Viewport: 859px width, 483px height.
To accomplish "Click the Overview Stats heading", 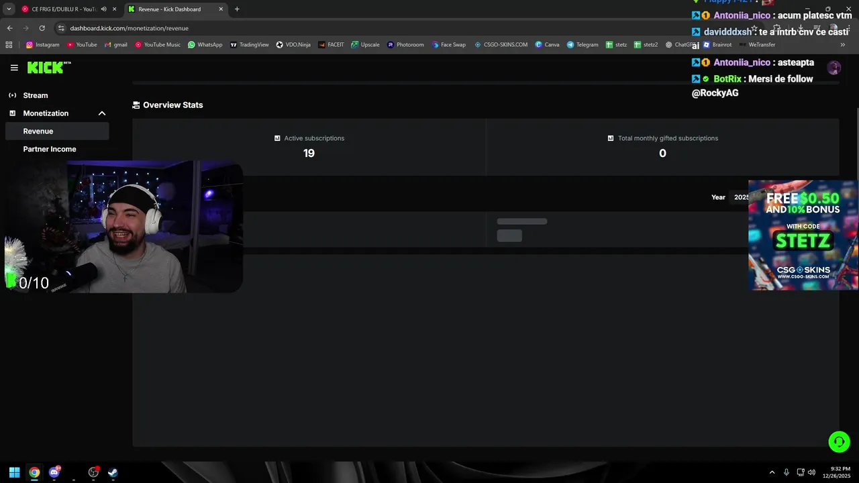I will pyautogui.click(x=172, y=105).
